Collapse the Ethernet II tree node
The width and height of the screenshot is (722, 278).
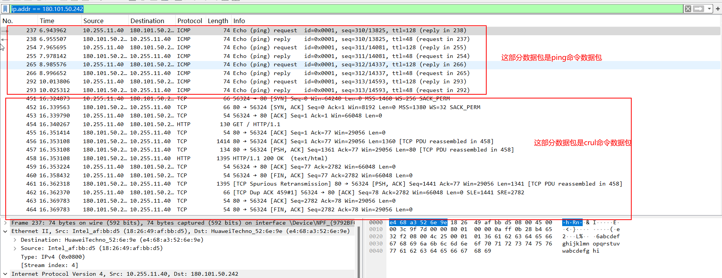(x=5, y=231)
